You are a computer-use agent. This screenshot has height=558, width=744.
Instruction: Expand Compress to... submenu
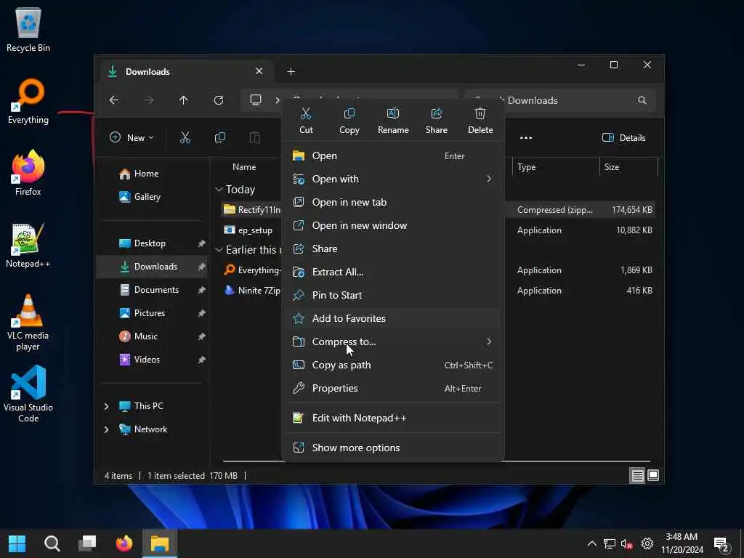[x=393, y=341]
